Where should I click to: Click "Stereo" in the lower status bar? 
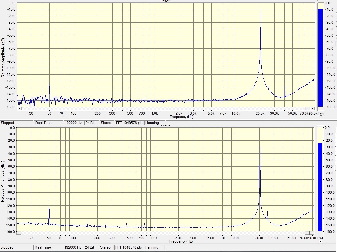(x=105, y=247)
